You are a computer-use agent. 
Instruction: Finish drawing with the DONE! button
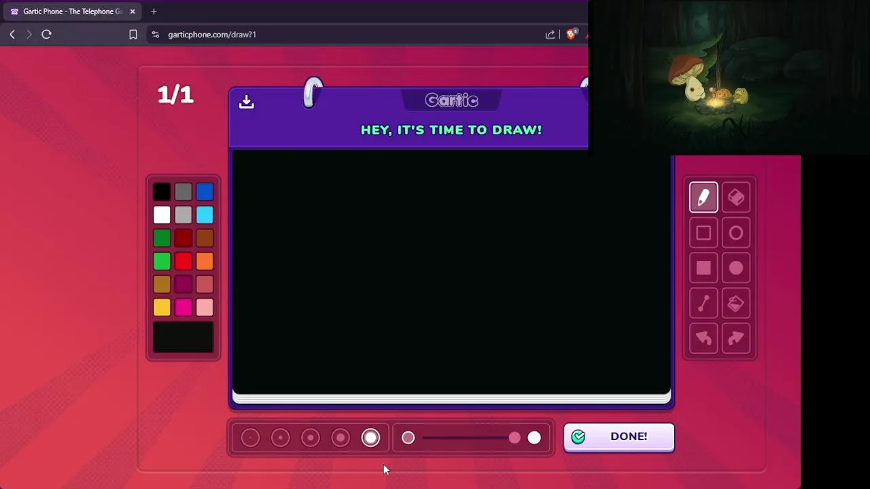619,437
